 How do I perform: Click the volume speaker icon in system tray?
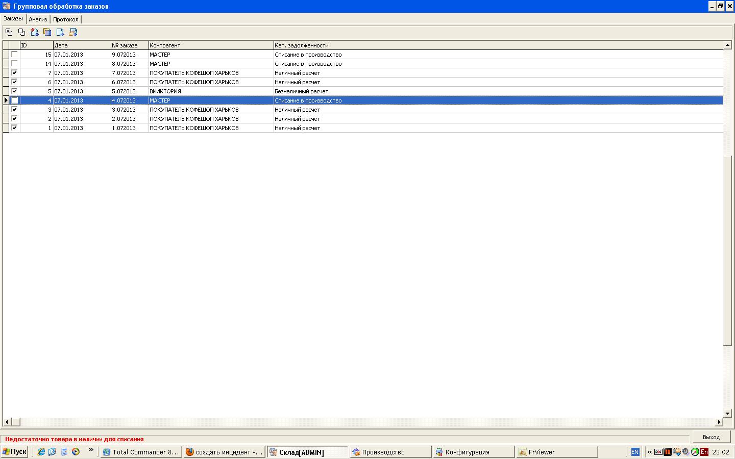685,452
